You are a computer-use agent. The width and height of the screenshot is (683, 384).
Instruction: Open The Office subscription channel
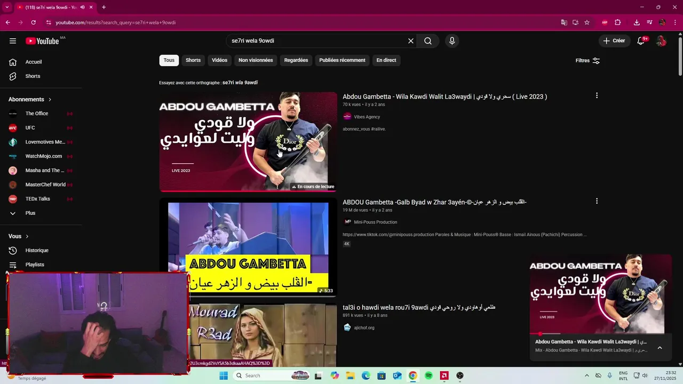pyautogui.click(x=41, y=114)
